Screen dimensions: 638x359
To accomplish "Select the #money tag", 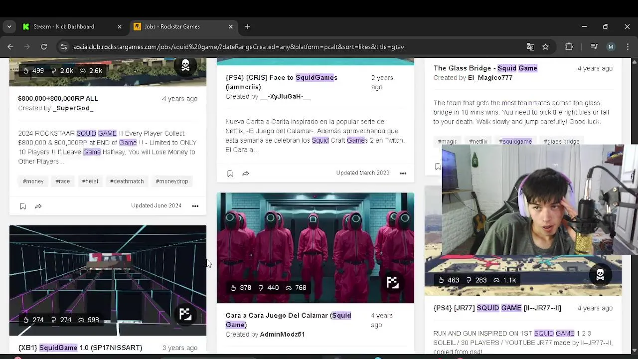I will point(33,181).
